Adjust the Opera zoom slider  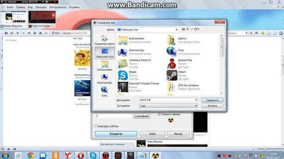[264, 149]
